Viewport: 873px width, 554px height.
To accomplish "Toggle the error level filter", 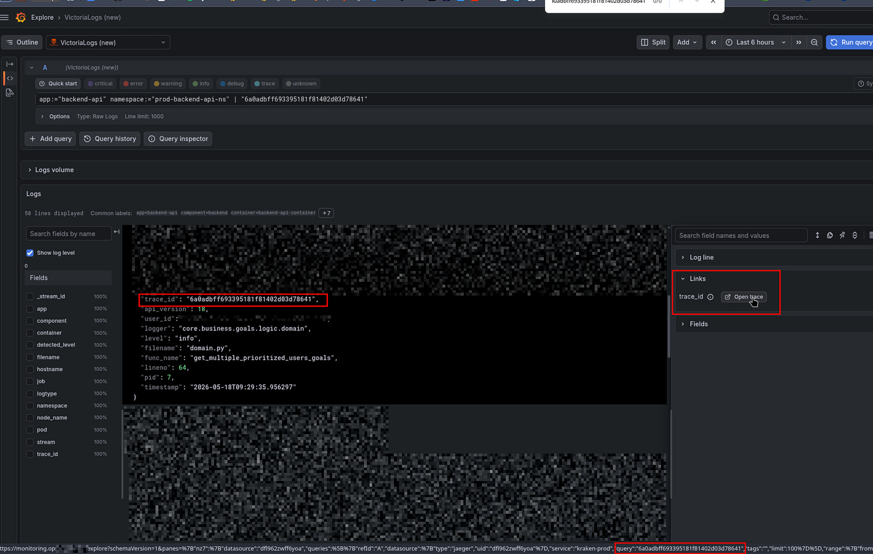I will click(x=133, y=83).
